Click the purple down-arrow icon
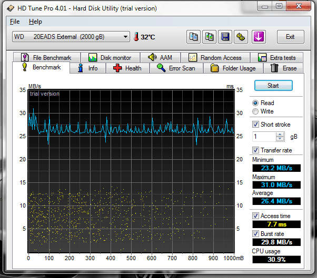Screen dimensions: 317x278 [x=259, y=37]
